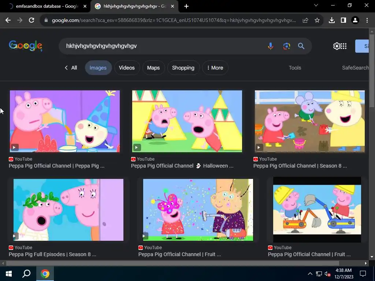Select the hkhjvhgvhgvhgvhgvhgvhgv tab
The width and height of the screenshot is (375, 281).
134,6
